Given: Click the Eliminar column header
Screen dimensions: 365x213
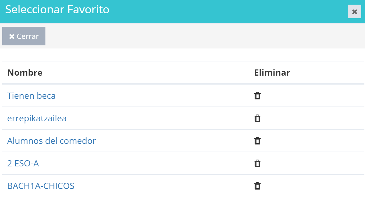Looking at the screenshot, I should point(272,73).
